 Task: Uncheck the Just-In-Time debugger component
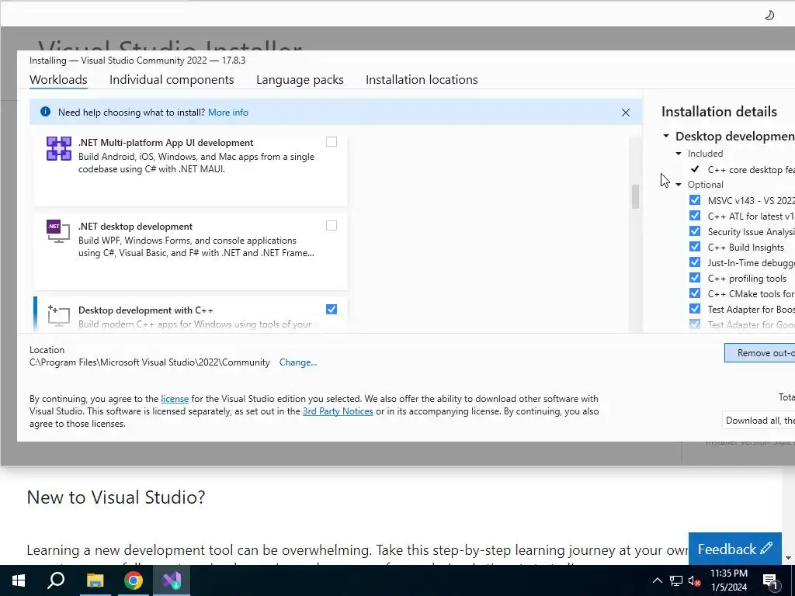tap(695, 262)
